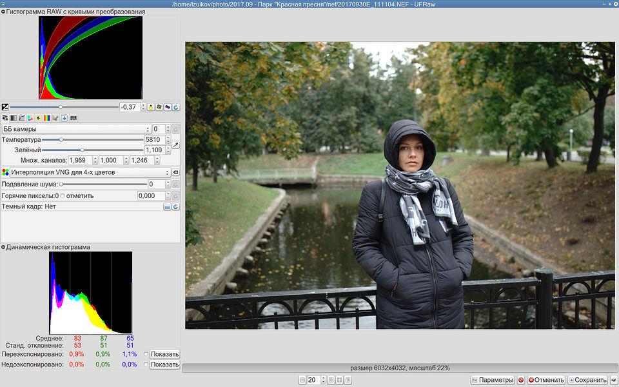619x387 pixels.
Task: Open the save-options arrow at the window's corner
Action: click(x=613, y=380)
